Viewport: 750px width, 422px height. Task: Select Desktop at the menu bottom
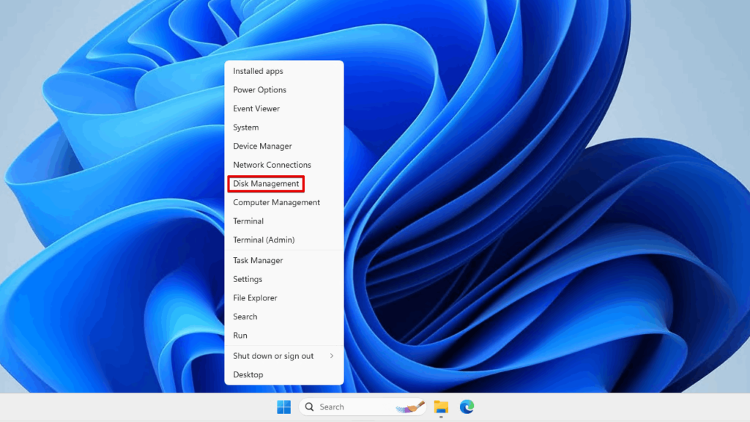click(284, 374)
